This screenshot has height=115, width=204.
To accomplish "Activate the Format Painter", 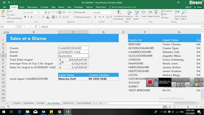I will coord(14,18).
